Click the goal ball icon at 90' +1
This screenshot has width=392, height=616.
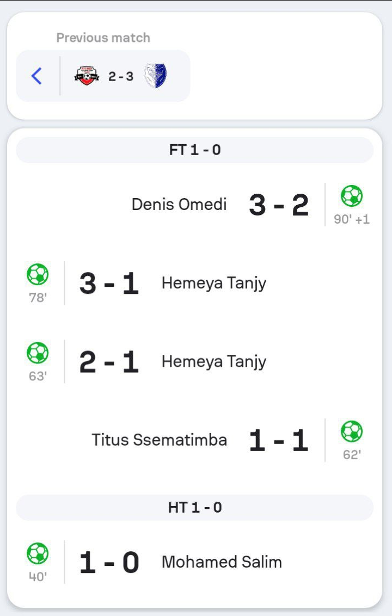[352, 195]
